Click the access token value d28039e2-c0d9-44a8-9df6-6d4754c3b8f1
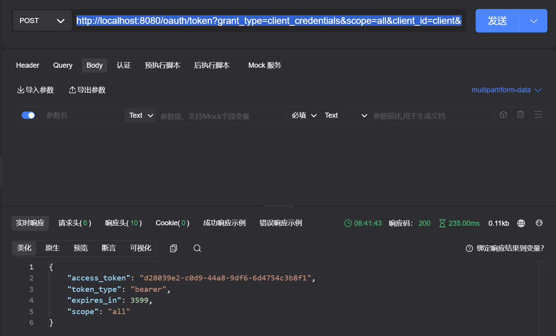The height and width of the screenshot is (336, 556). (x=225, y=278)
